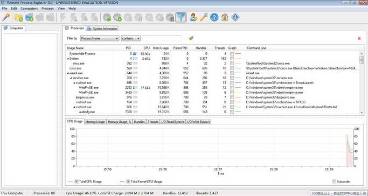Tick graph checkbox for System Idle Process
The image size is (368, 196).
(x=232, y=54)
